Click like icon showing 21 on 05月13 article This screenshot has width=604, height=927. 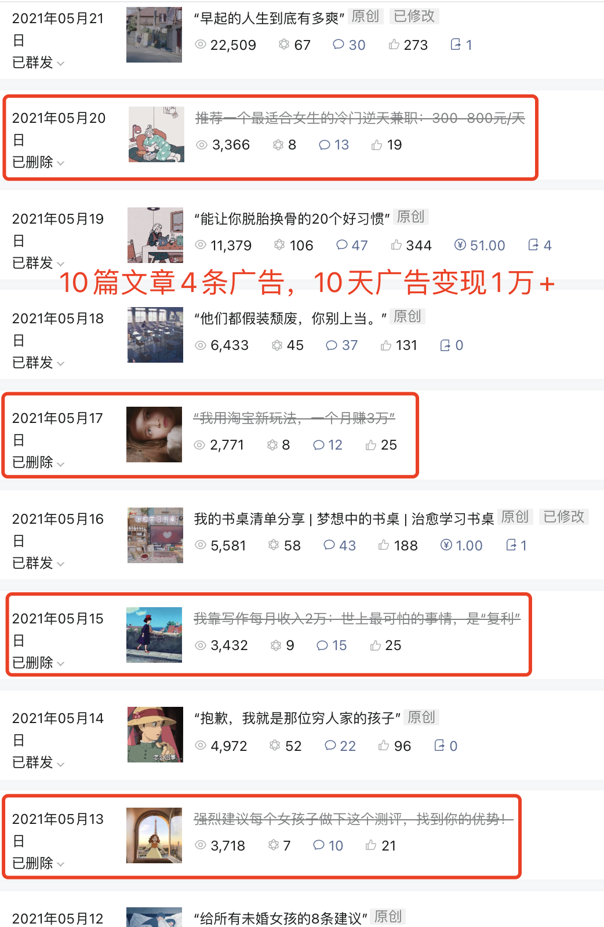(371, 845)
